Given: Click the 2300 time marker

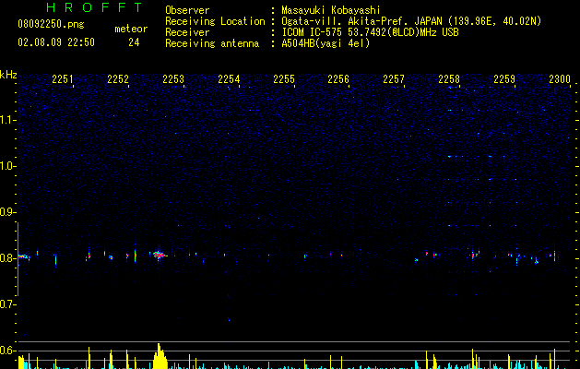Looking at the screenshot, I should click(x=560, y=79).
